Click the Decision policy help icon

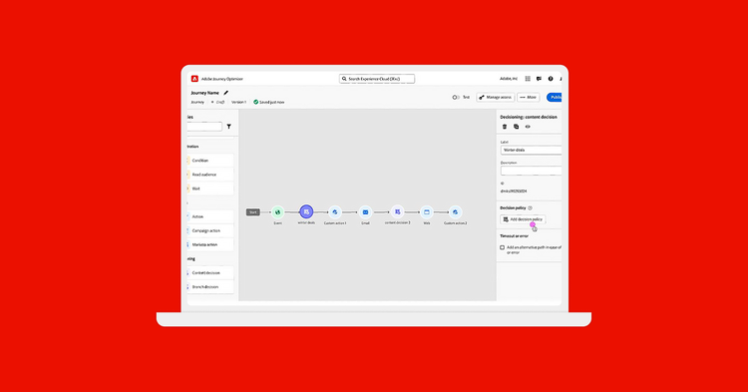click(x=530, y=207)
